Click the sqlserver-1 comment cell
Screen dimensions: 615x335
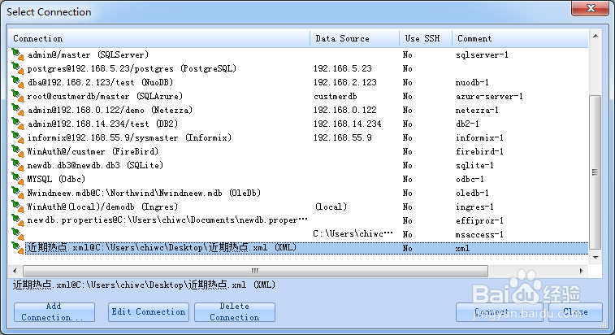tap(482, 54)
